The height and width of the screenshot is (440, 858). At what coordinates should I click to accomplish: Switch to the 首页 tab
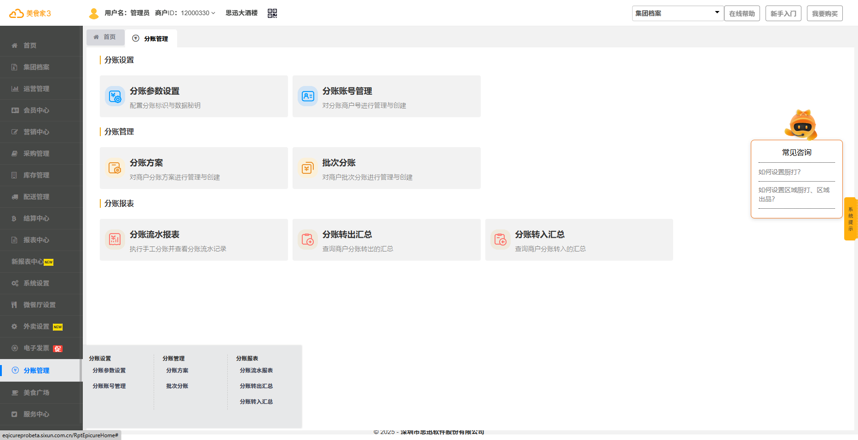click(105, 37)
